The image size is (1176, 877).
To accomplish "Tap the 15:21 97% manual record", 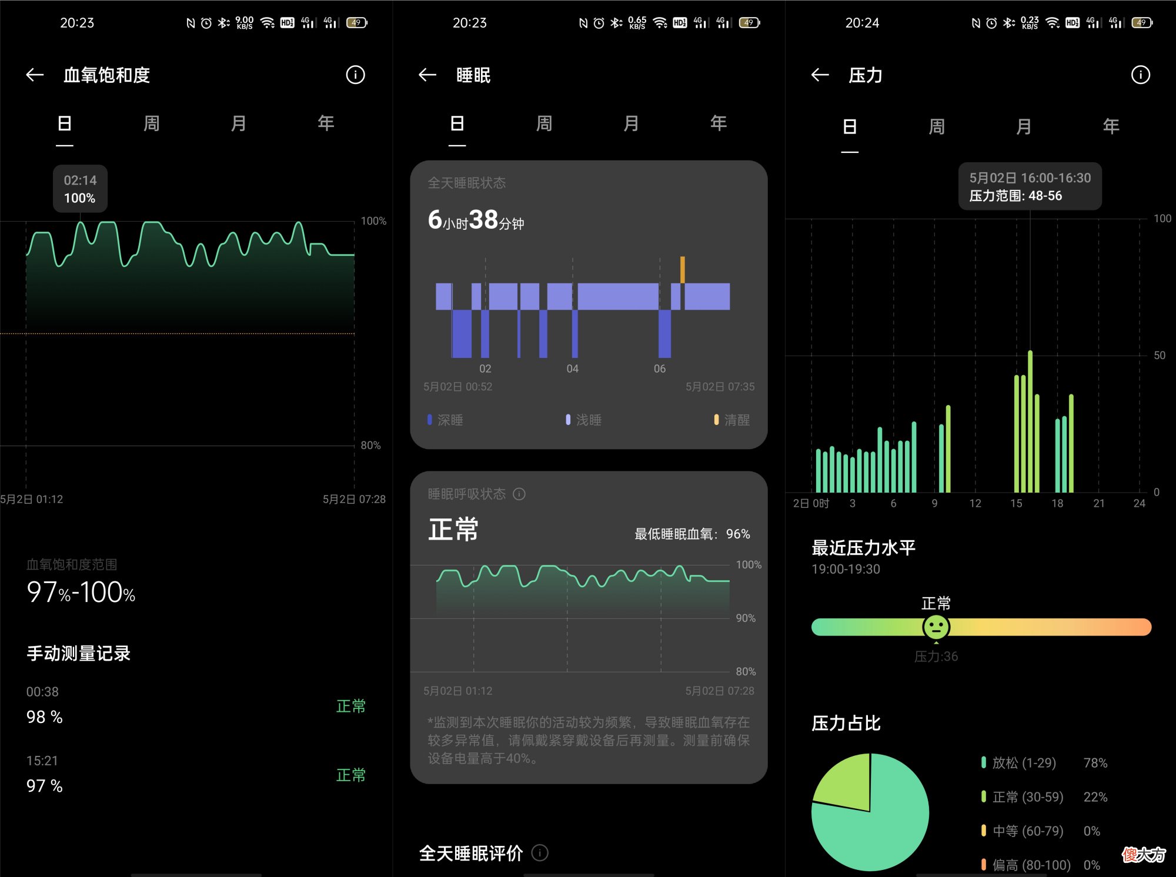I will (x=196, y=774).
